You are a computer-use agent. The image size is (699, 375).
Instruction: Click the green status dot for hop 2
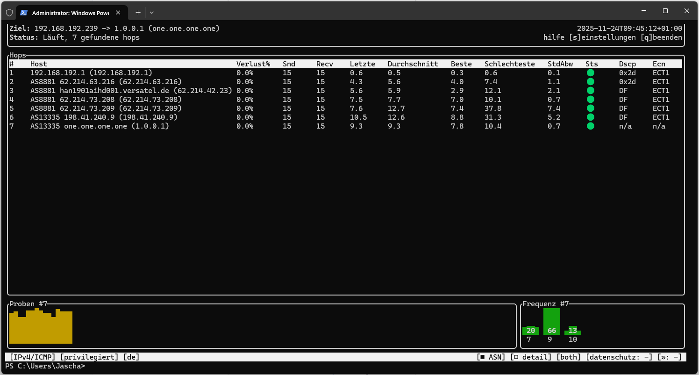[590, 82]
